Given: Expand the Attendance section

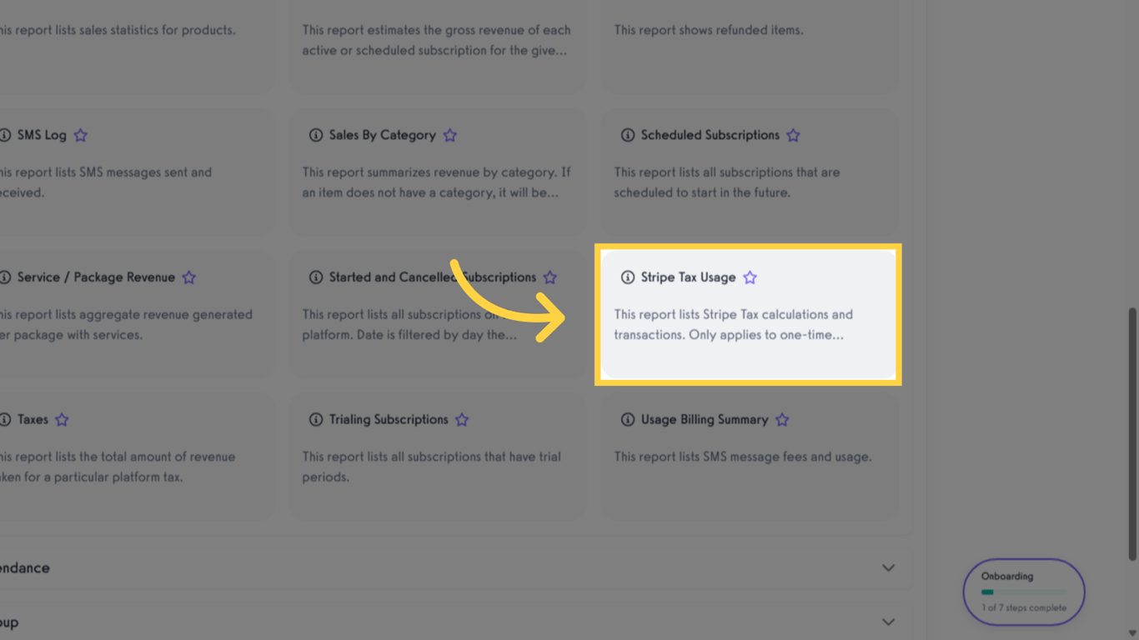Looking at the screenshot, I should [x=887, y=567].
